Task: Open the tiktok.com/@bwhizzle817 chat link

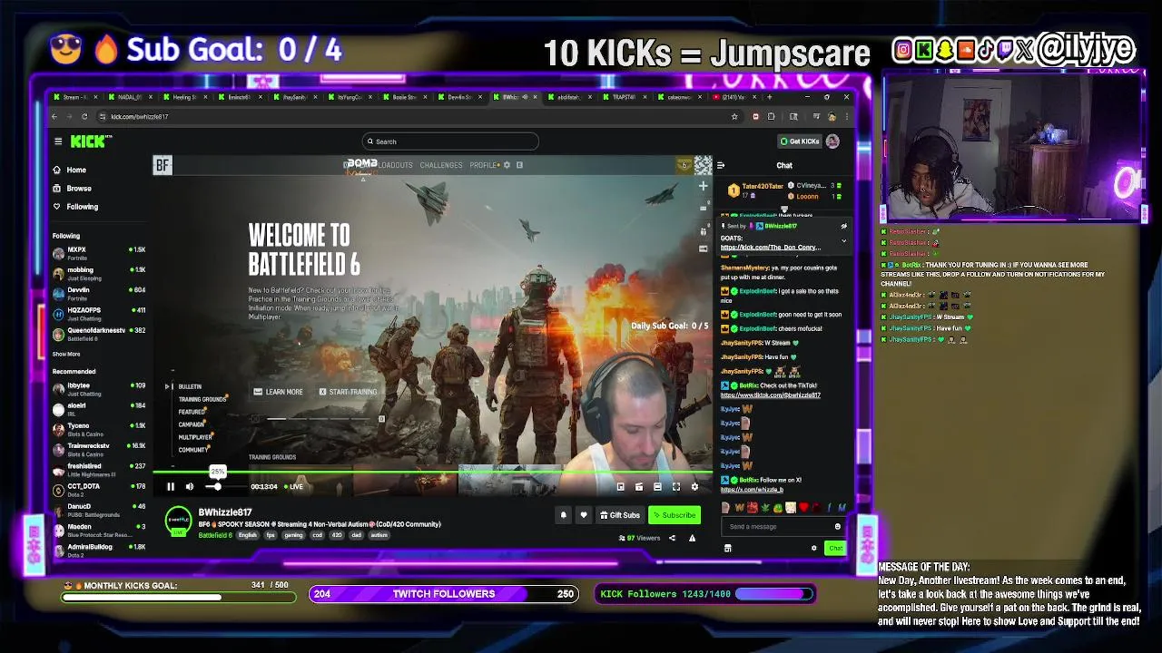Action: [x=771, y=395]
